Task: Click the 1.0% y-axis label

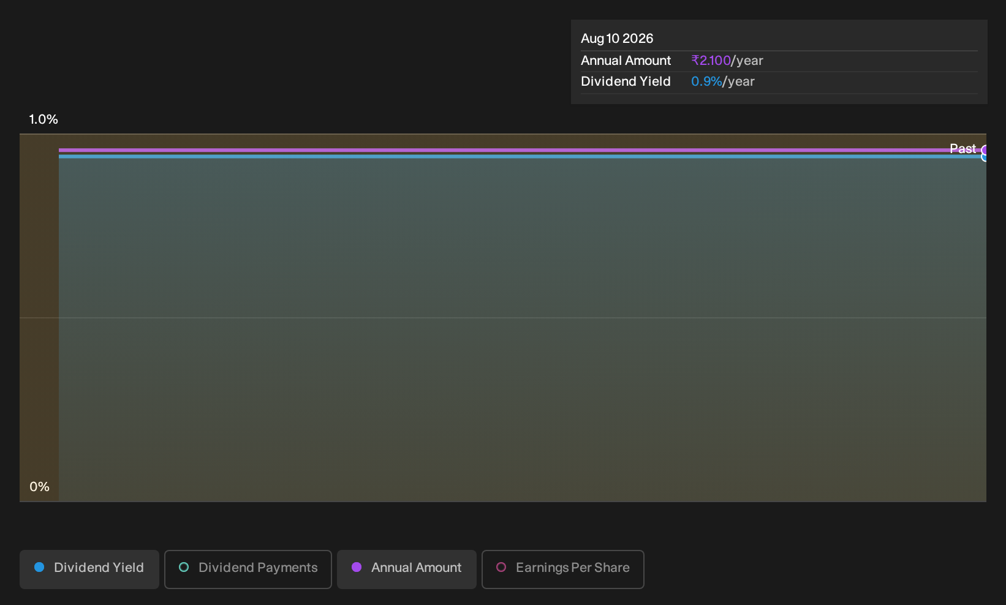Action: click(43, 119)
